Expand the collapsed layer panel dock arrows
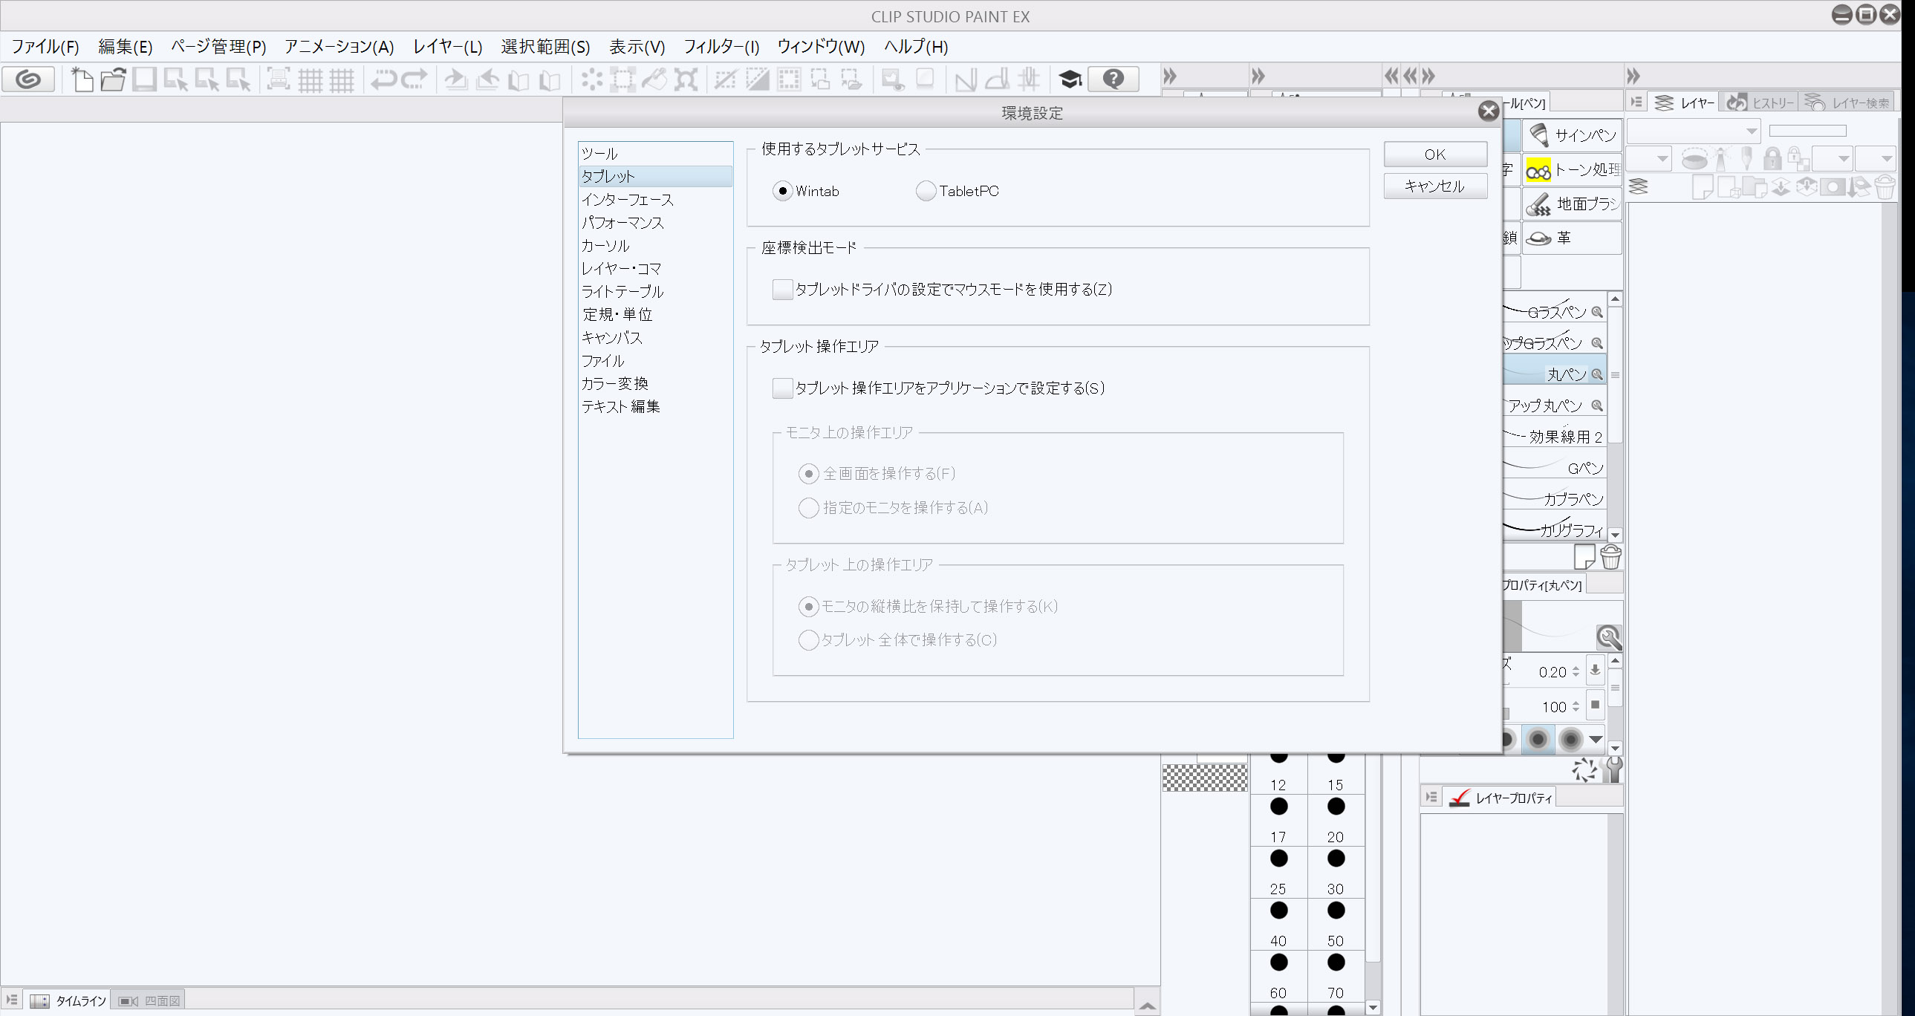This screenshot has width=1915, height=1016. tap(1633, 76)
